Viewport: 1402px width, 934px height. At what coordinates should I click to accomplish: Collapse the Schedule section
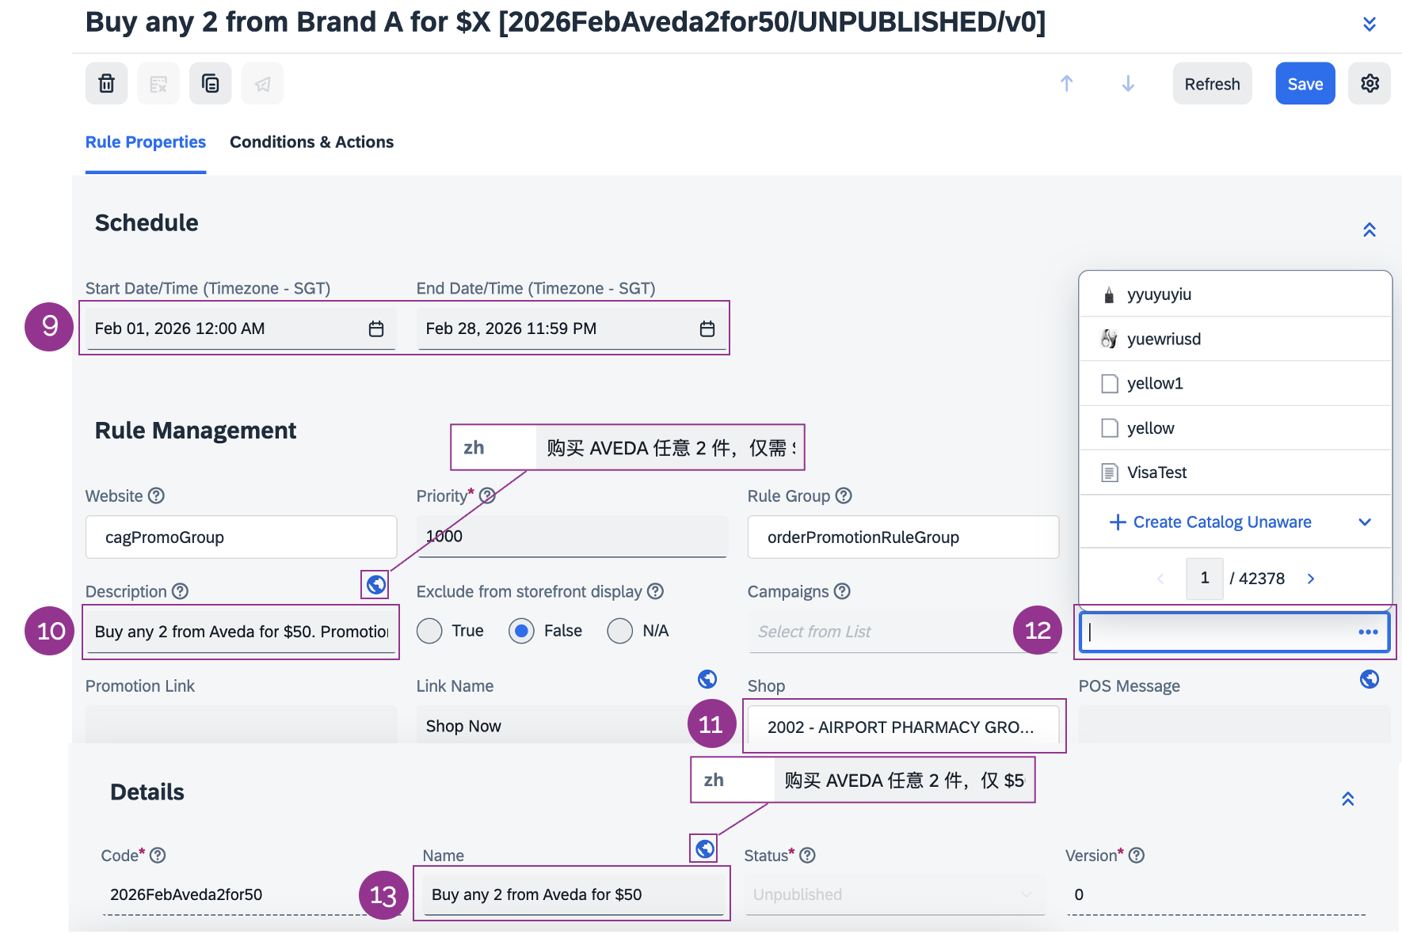click(1369, 230)
